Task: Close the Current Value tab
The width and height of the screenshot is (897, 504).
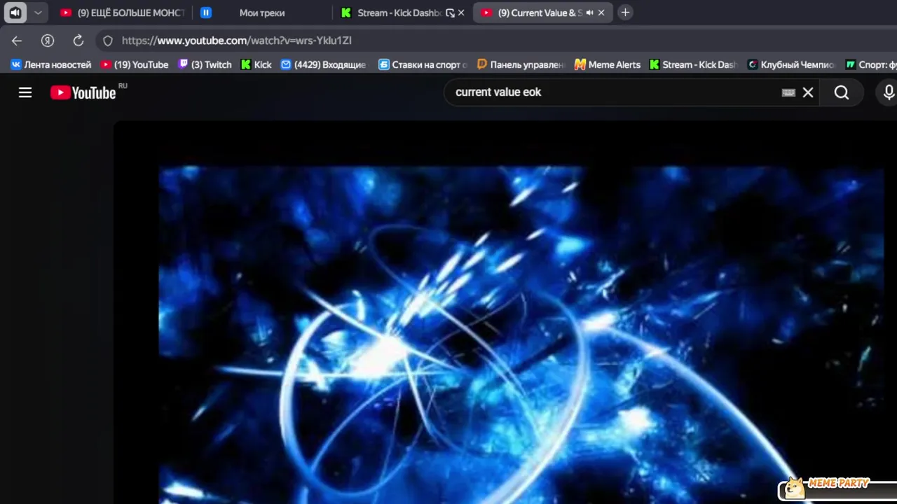Action: (601, 13)
